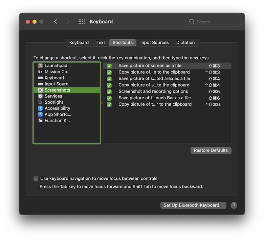Uncheck Screenshot and recording options

[109, 92]
